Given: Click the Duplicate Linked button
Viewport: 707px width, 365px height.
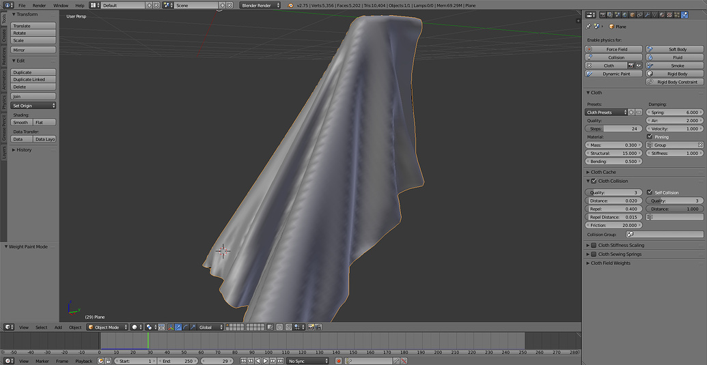Looking at the screenshot, I should [x=34, y=79].
